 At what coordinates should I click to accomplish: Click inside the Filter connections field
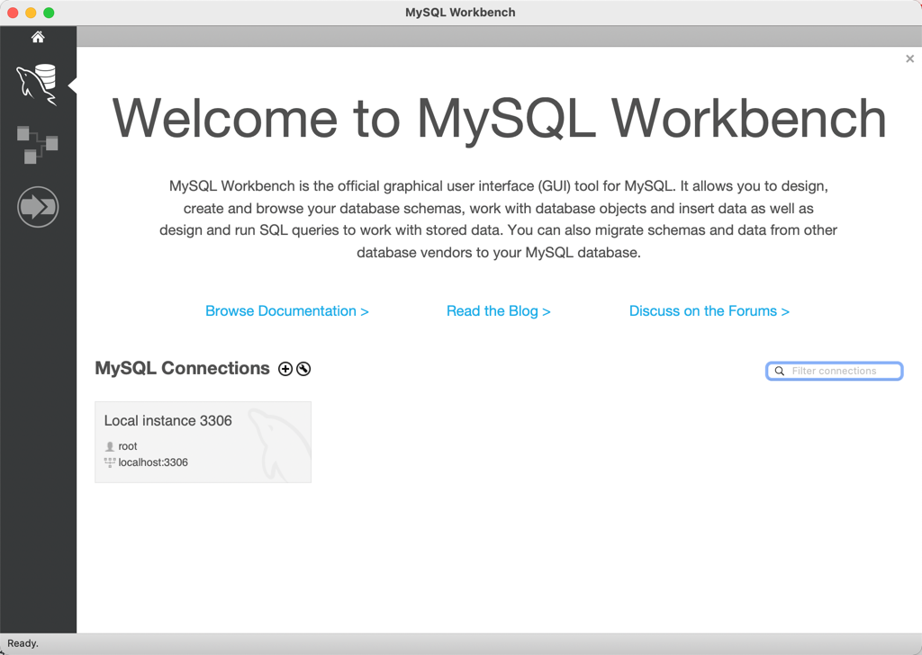pyautogui.click(x=837, y=371)
